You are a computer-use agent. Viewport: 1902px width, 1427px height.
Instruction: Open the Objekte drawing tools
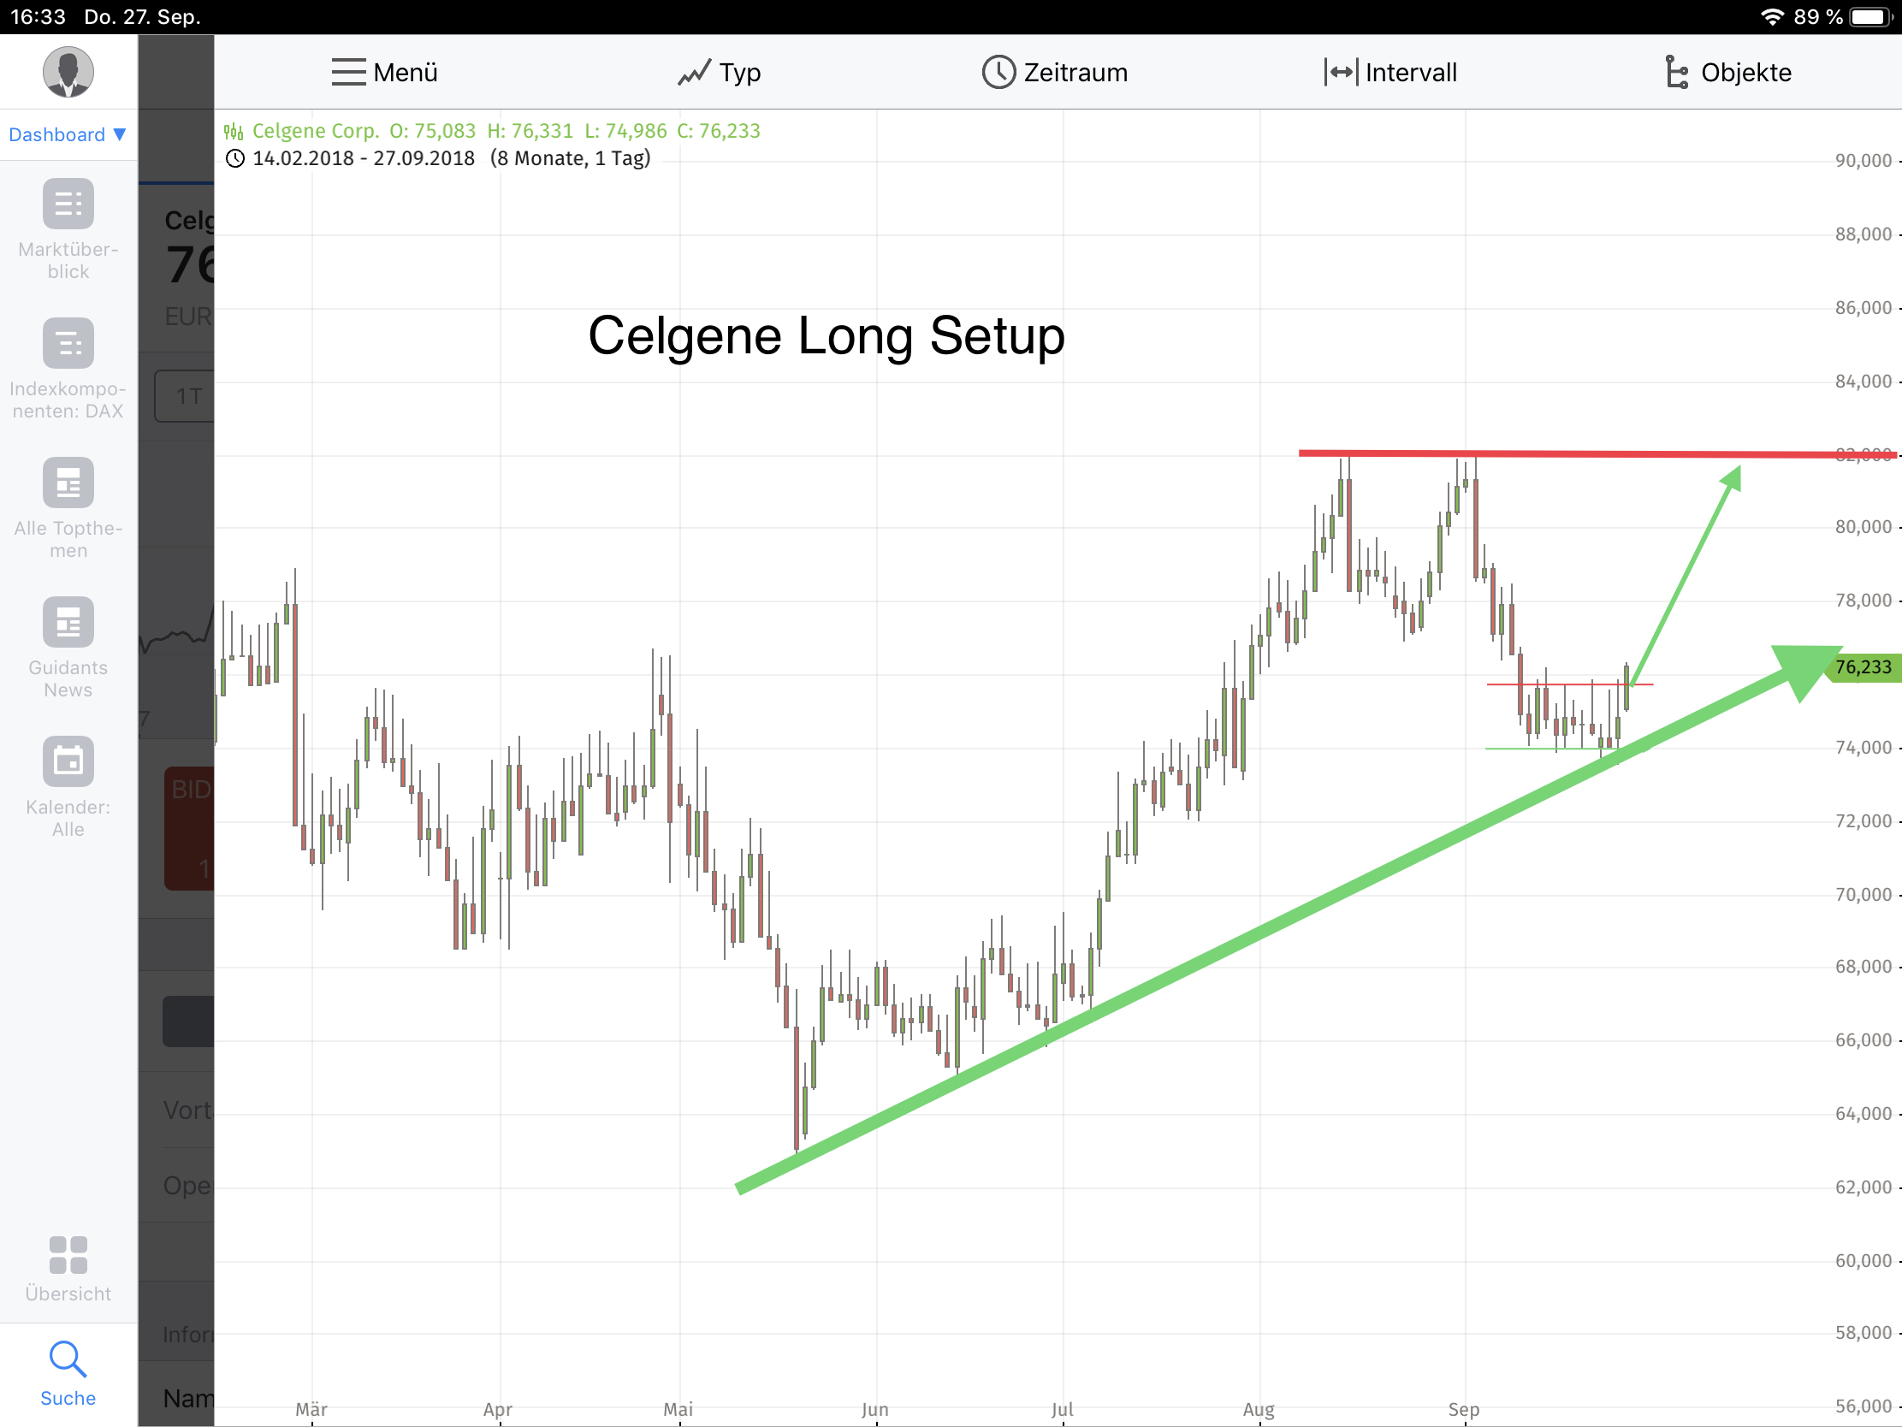click(1727, 72)
